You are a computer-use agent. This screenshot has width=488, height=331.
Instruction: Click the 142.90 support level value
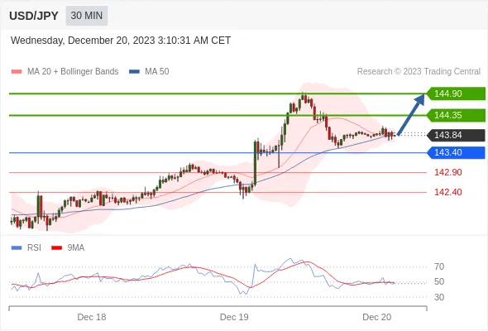(448, 172)
